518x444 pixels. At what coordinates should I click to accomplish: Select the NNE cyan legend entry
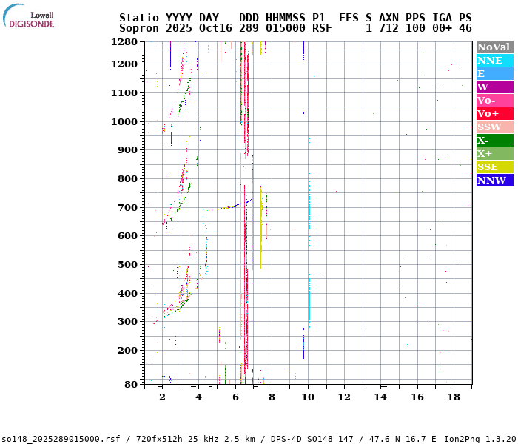pos(494,60)
